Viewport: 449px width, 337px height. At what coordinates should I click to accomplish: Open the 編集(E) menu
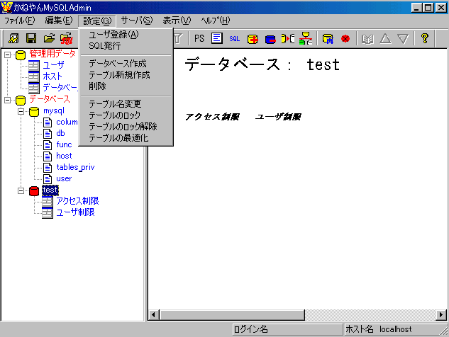pyautogui.click(x=59, y=21)
